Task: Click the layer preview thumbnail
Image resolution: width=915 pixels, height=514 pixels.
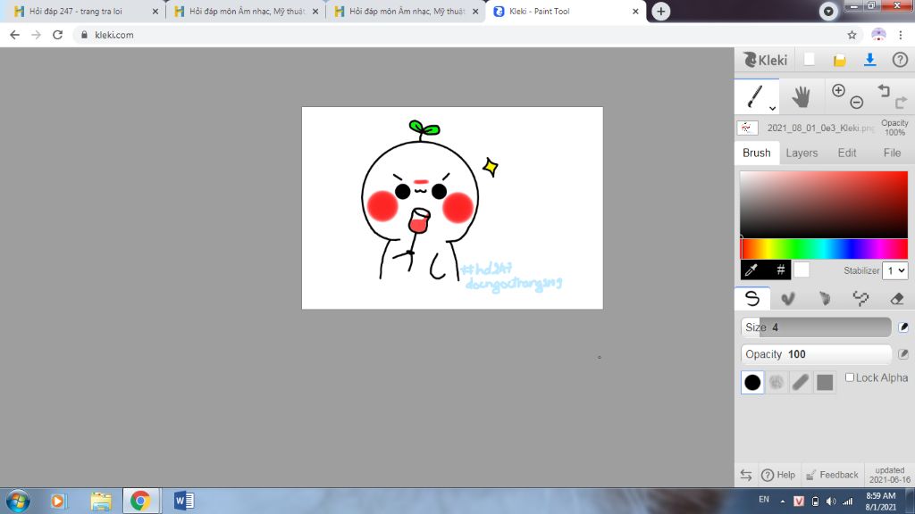Action: pos(747,128)
